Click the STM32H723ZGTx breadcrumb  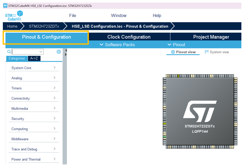tap(44, 26)
